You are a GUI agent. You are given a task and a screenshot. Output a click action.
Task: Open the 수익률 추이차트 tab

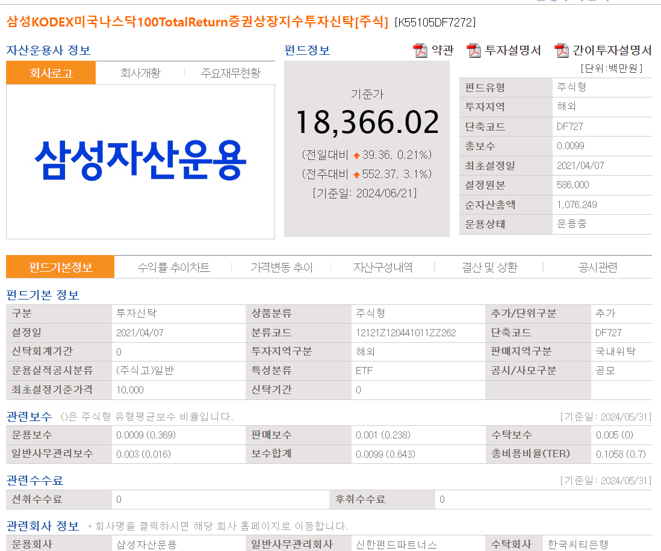(x=174, y=267)
